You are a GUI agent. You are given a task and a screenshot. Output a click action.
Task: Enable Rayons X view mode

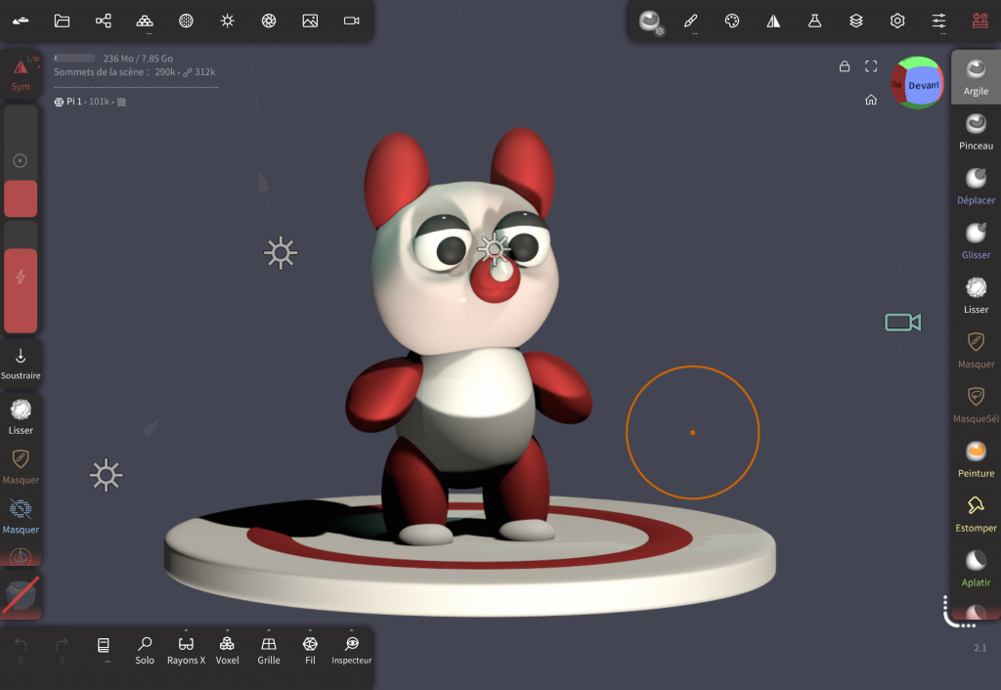186,650
